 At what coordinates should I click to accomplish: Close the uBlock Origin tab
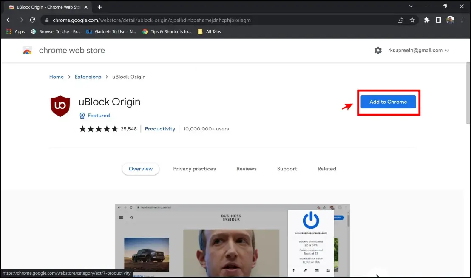pyautogui.click(x=86, y=7)
